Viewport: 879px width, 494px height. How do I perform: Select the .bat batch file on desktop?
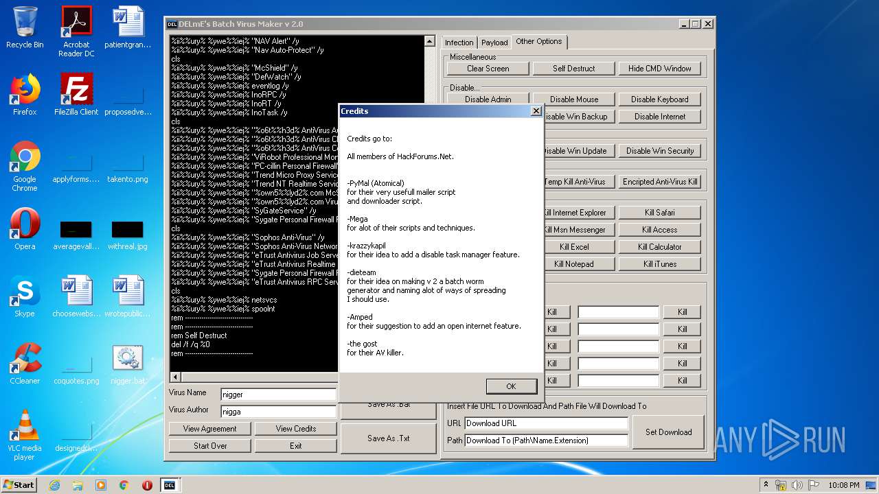pos(128,364)
